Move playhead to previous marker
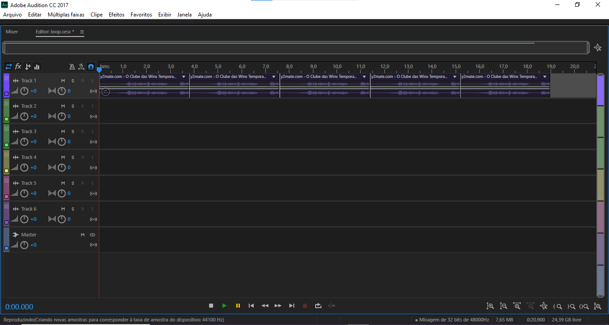This screenshot has width=609, height=325. click(251, 306)
